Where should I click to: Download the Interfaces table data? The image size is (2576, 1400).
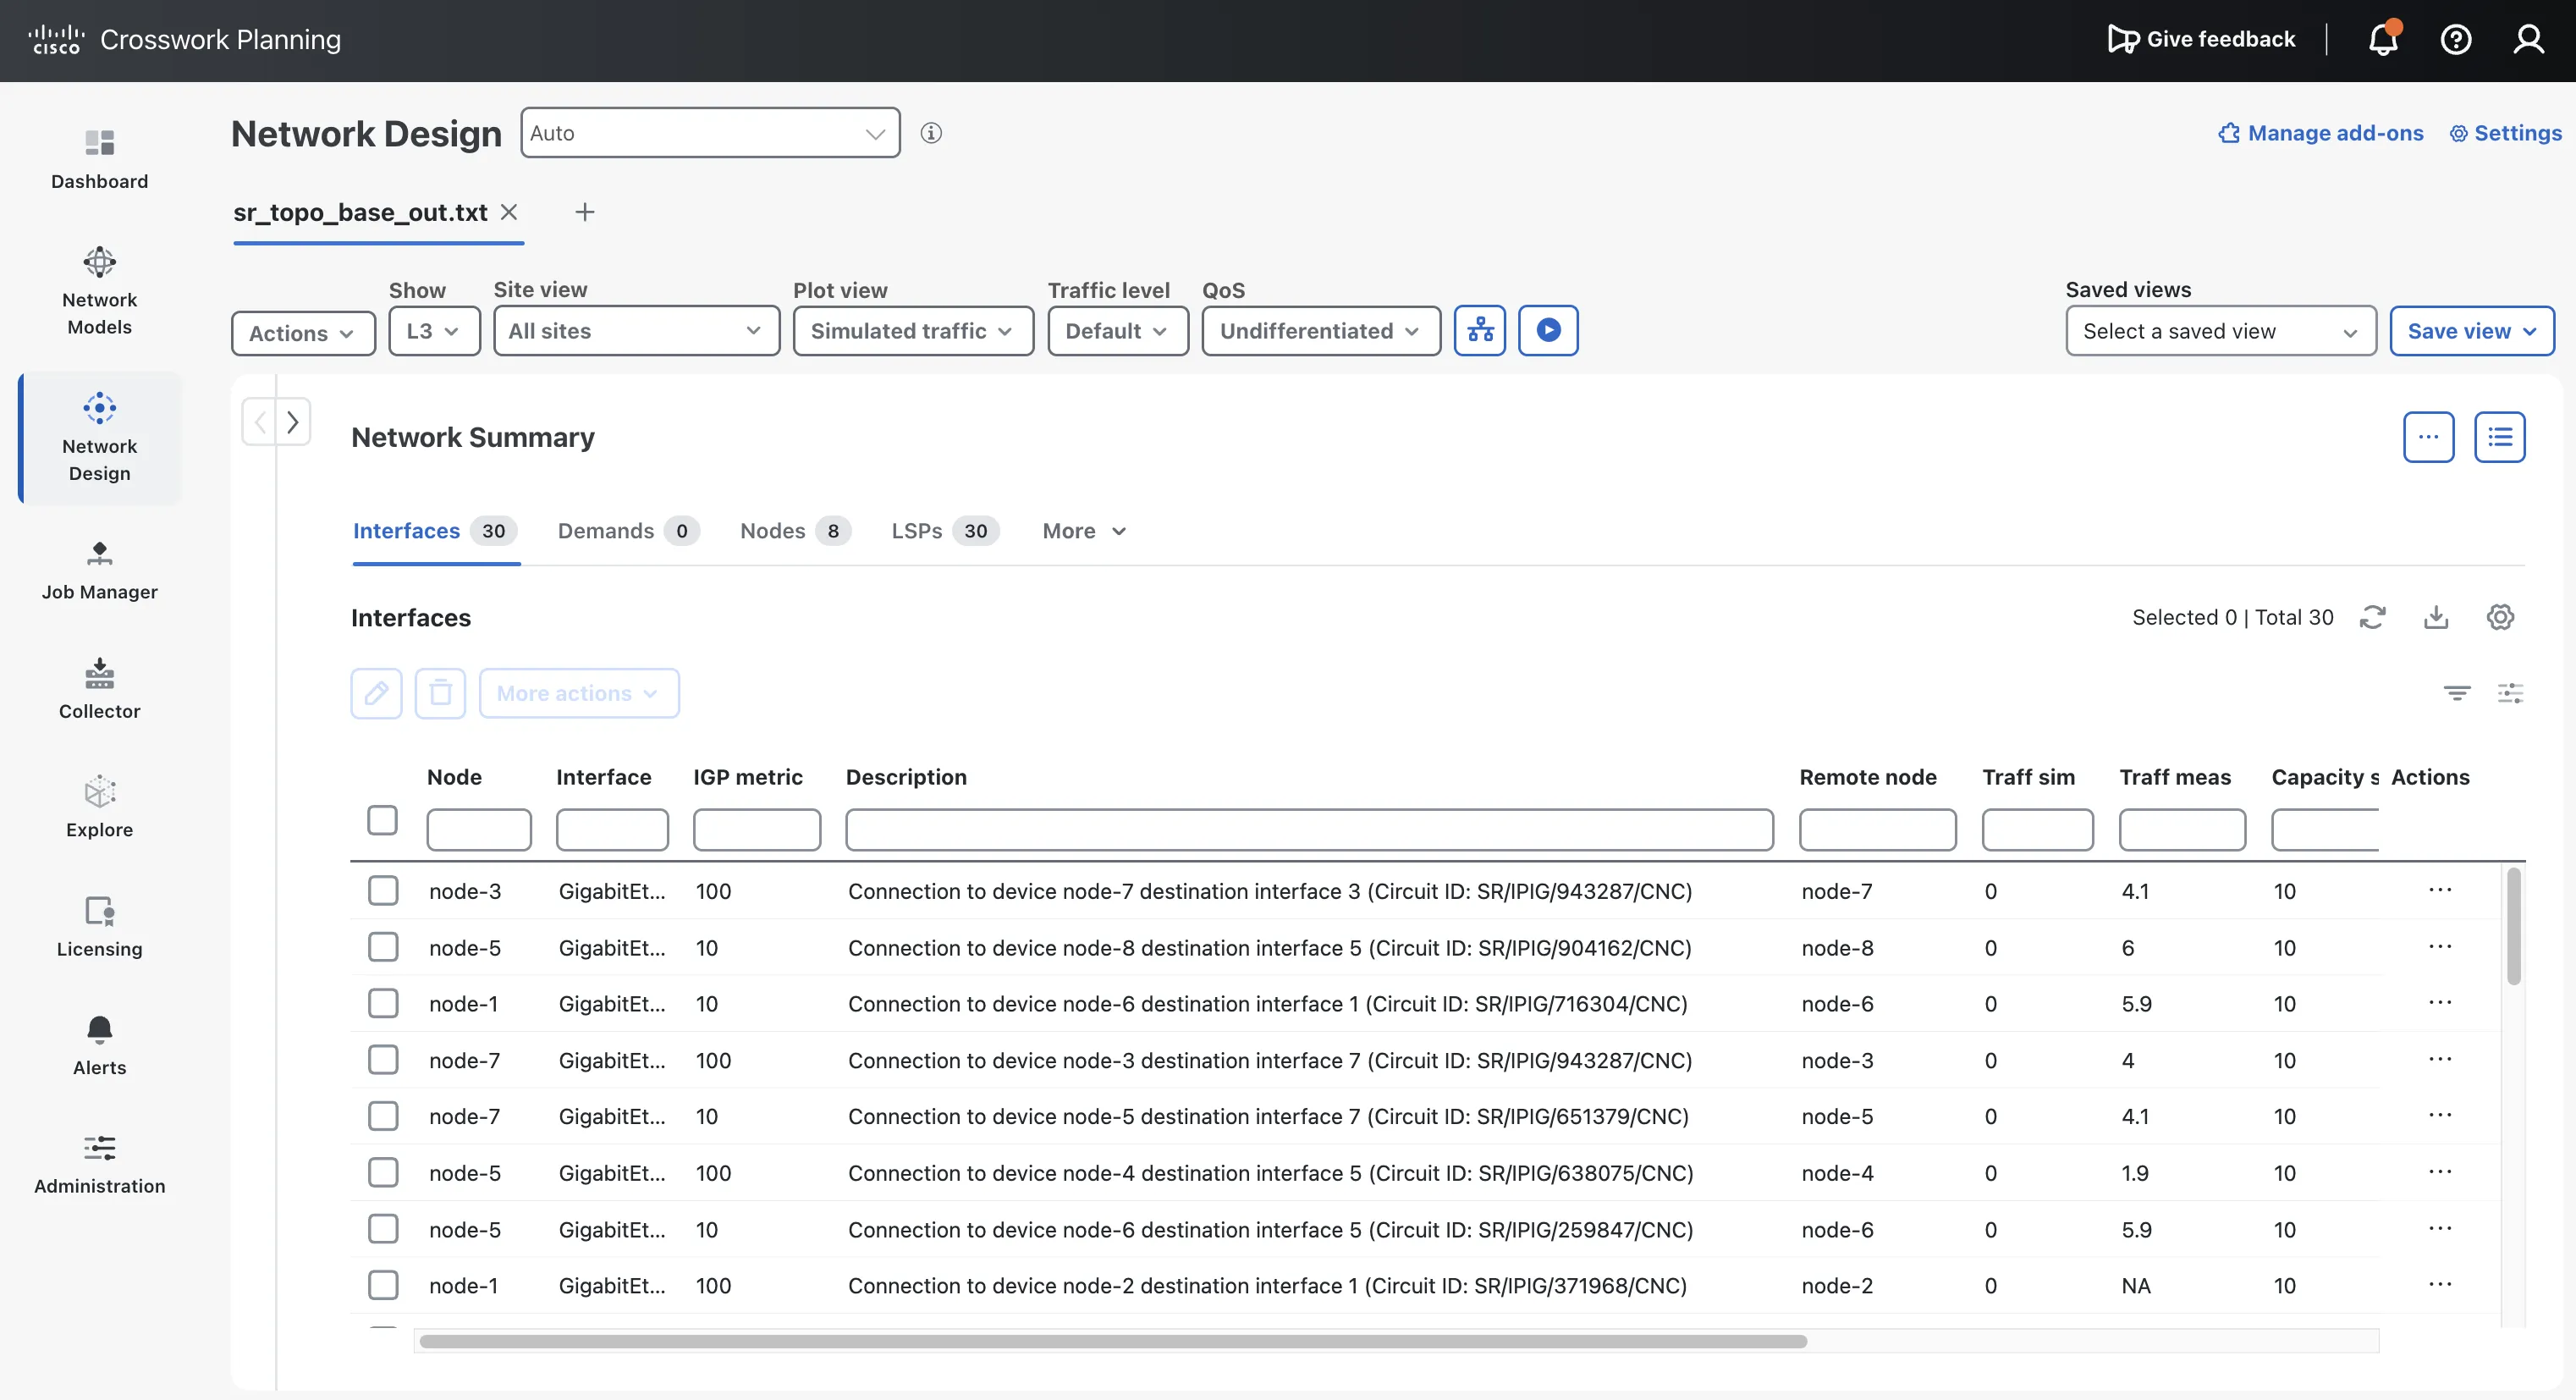[x=2436, y=617]
